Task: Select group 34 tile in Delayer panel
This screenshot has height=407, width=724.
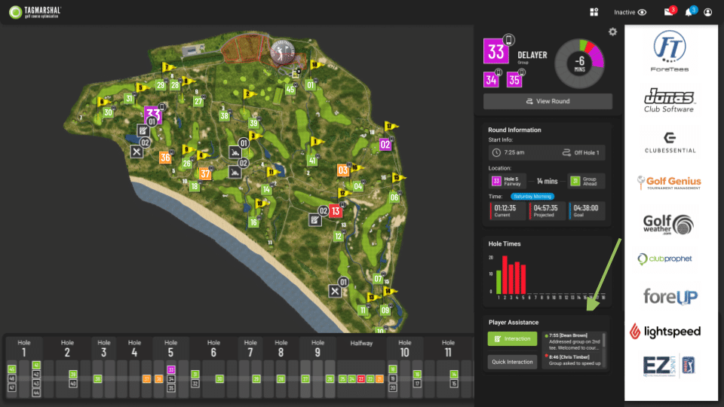Action: 491,81
